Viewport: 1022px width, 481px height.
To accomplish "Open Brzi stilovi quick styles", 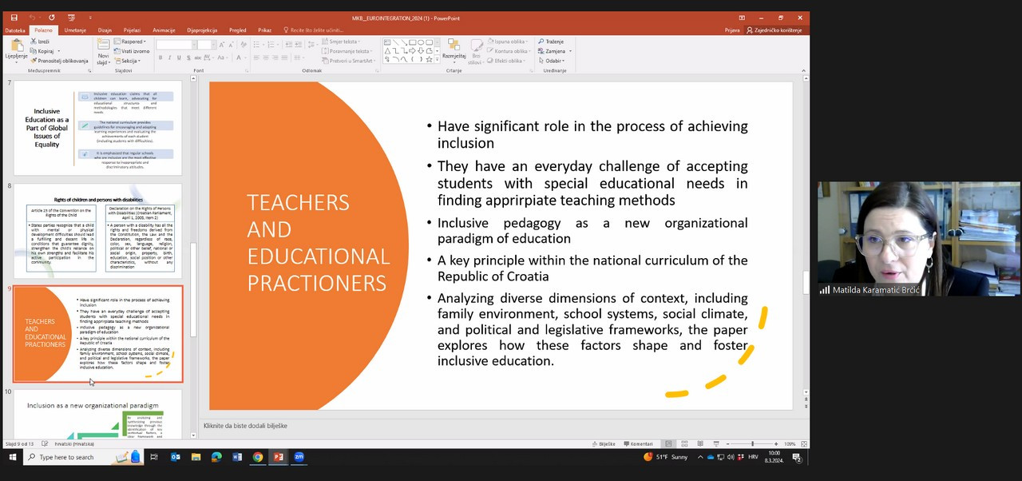I will [x=476, y=52].
